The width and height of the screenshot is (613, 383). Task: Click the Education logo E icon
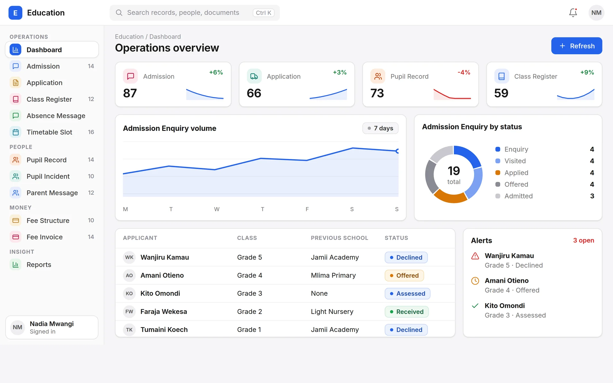(x=15, y=13)
